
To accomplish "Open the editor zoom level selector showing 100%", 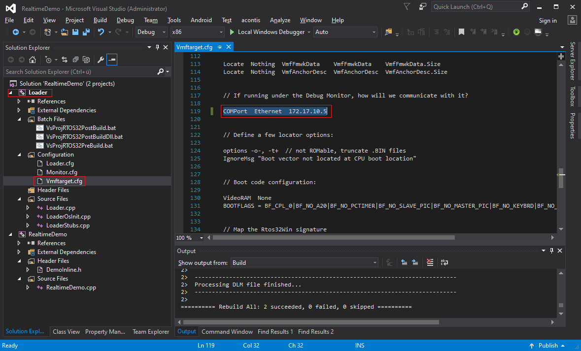I will pos(189,237).
